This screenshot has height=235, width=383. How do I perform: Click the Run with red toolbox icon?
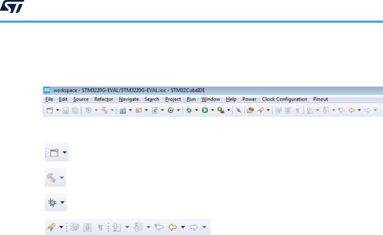click(x=221, y=110)
